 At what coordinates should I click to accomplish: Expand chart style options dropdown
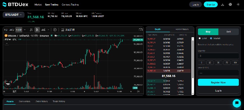(x=48, y=30)
